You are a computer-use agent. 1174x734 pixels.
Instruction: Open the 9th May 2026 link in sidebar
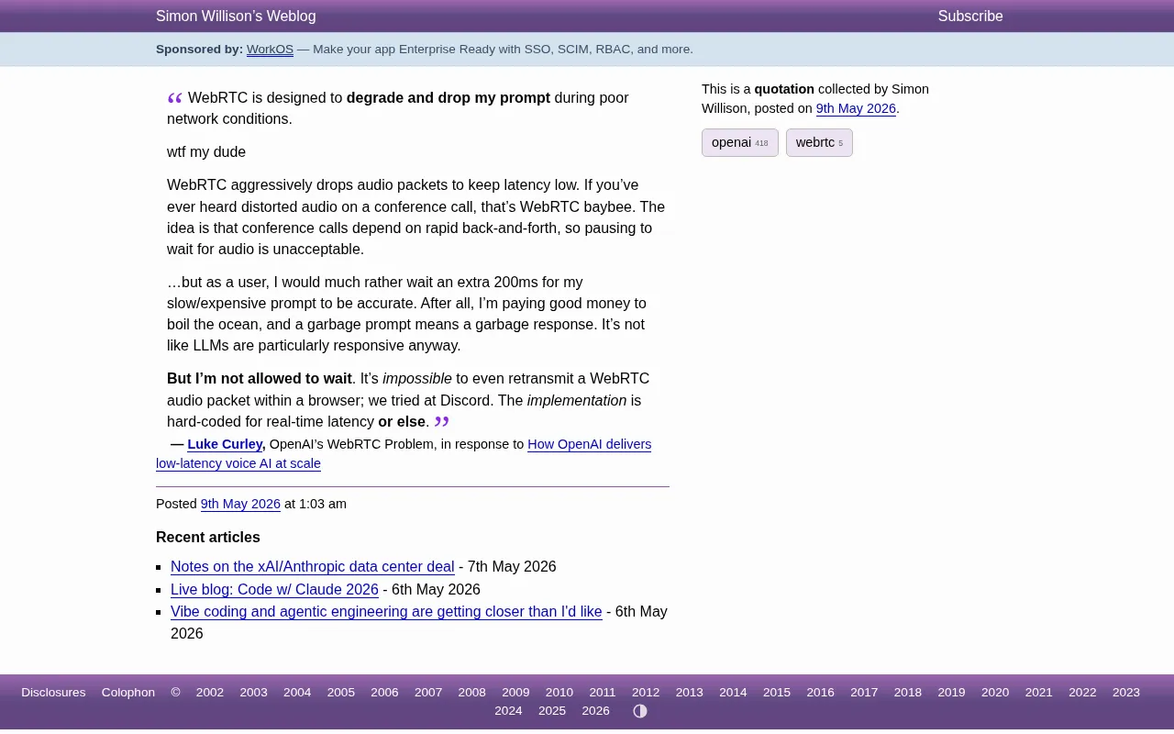click(856, 109)
